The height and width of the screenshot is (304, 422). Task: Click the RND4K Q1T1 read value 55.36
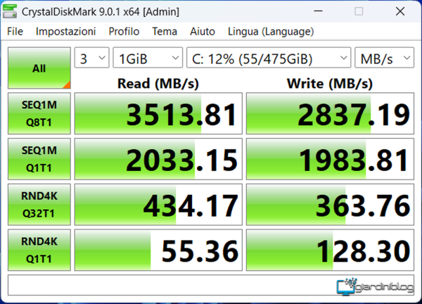click(x=158, y=250)
